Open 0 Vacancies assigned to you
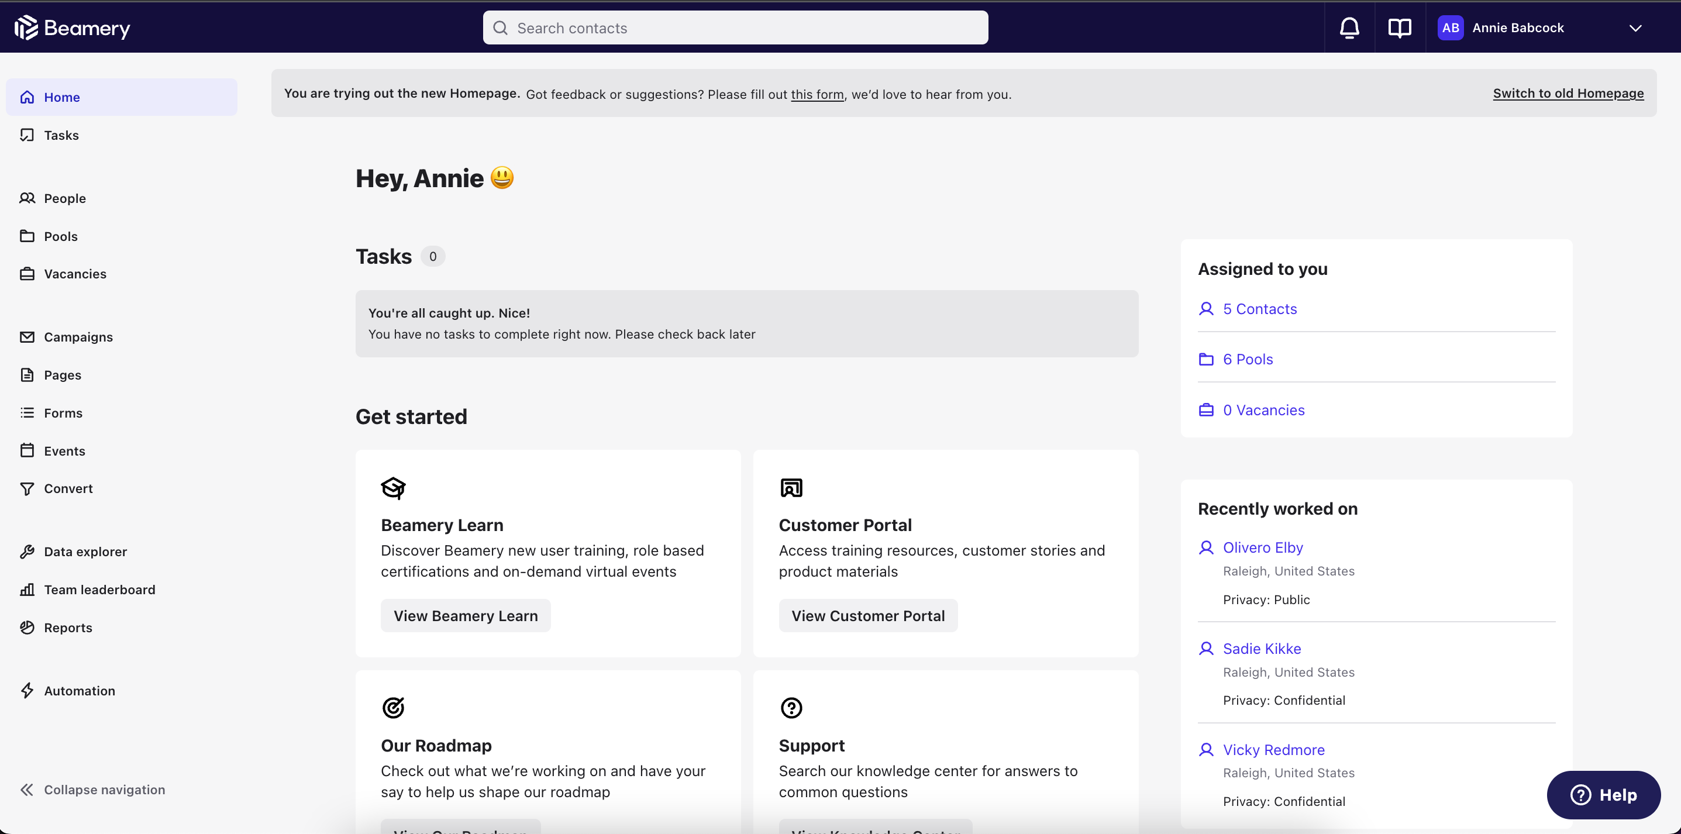This screenshot has height=834, width=1681. tap(1263, 410)
